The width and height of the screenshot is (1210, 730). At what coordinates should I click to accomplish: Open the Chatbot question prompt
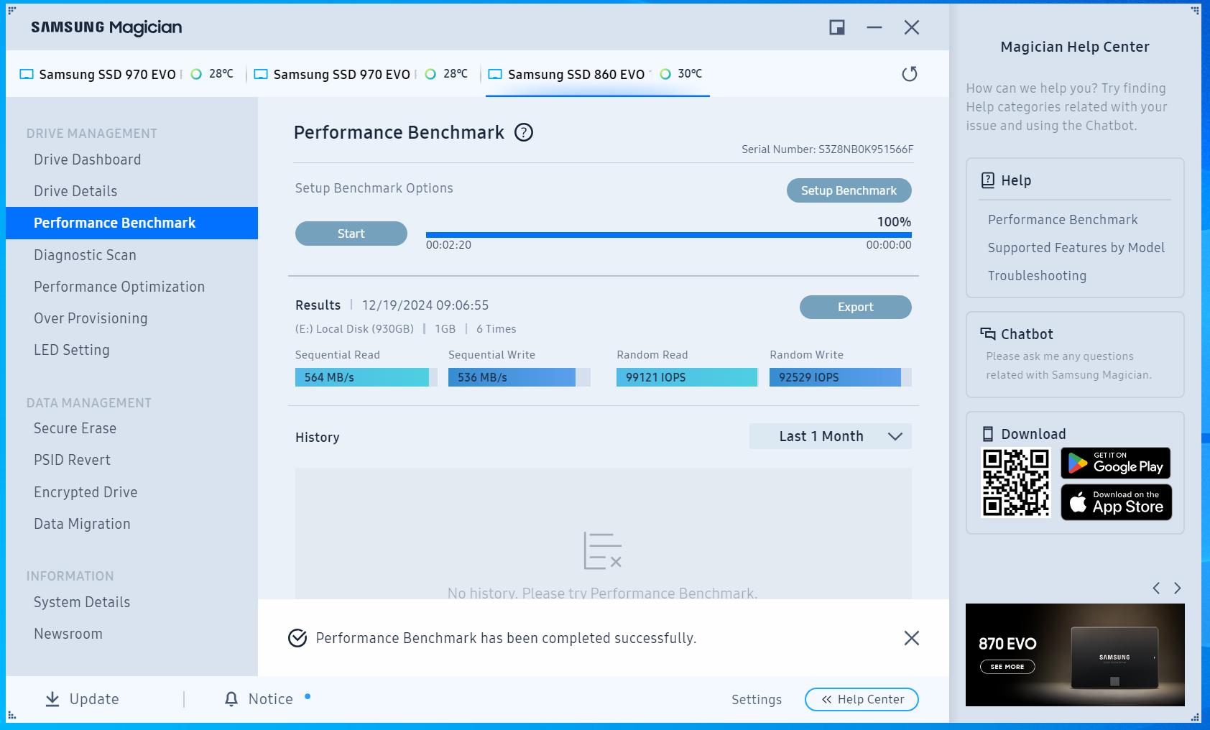tap(1069, 366)
